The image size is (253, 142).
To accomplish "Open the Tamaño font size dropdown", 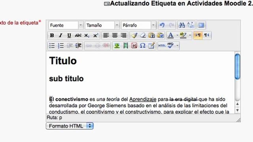I will coord(102,25).
